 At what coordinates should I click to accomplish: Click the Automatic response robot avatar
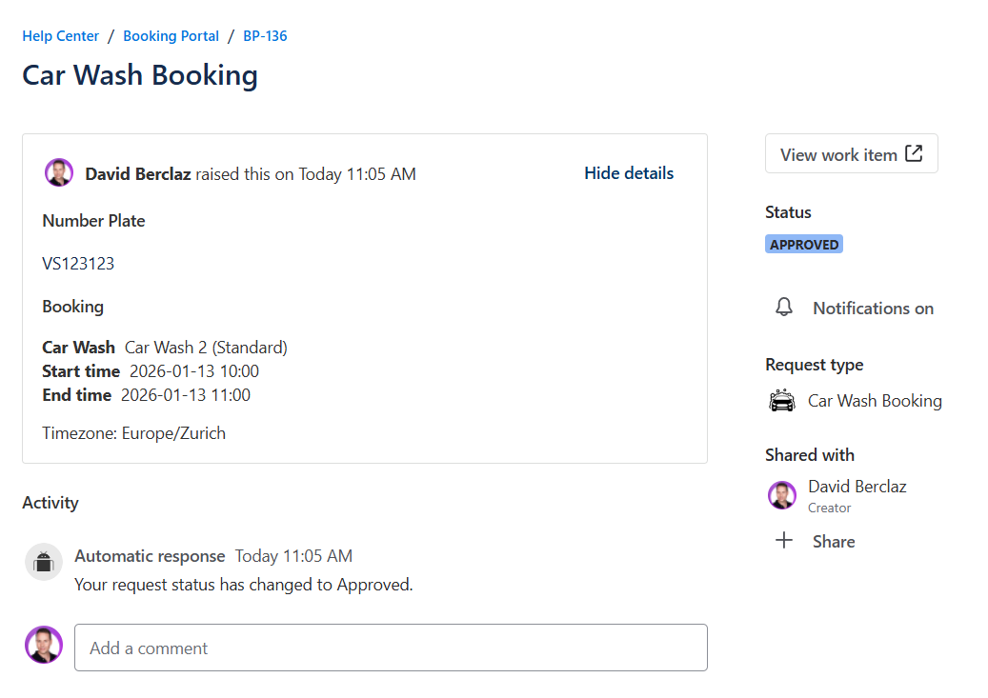coord(43,562)
